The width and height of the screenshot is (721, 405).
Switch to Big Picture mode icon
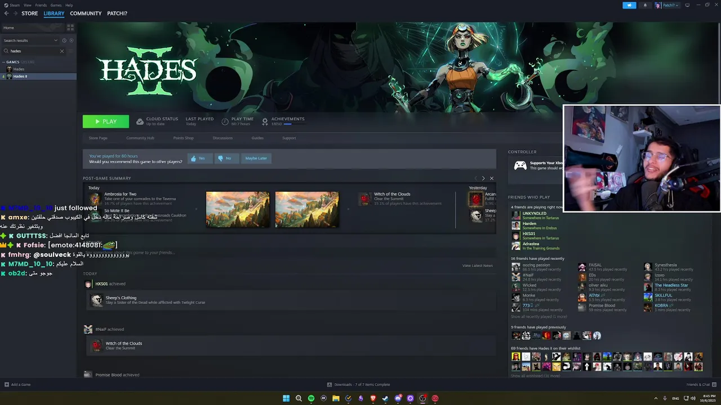[x=687, y=5]
